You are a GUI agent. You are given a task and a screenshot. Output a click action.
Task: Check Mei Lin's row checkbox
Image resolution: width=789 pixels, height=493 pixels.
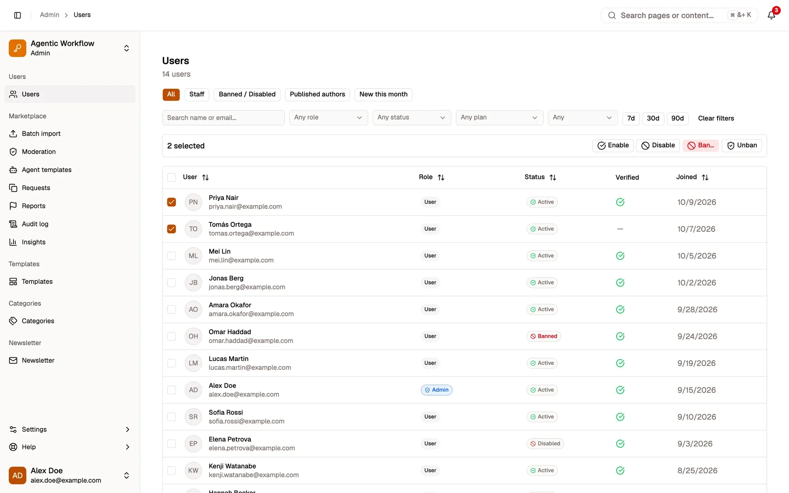171,256
